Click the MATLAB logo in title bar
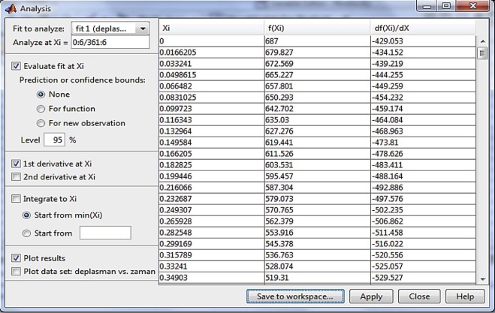The image size is (495, 313). click(11, 8)
